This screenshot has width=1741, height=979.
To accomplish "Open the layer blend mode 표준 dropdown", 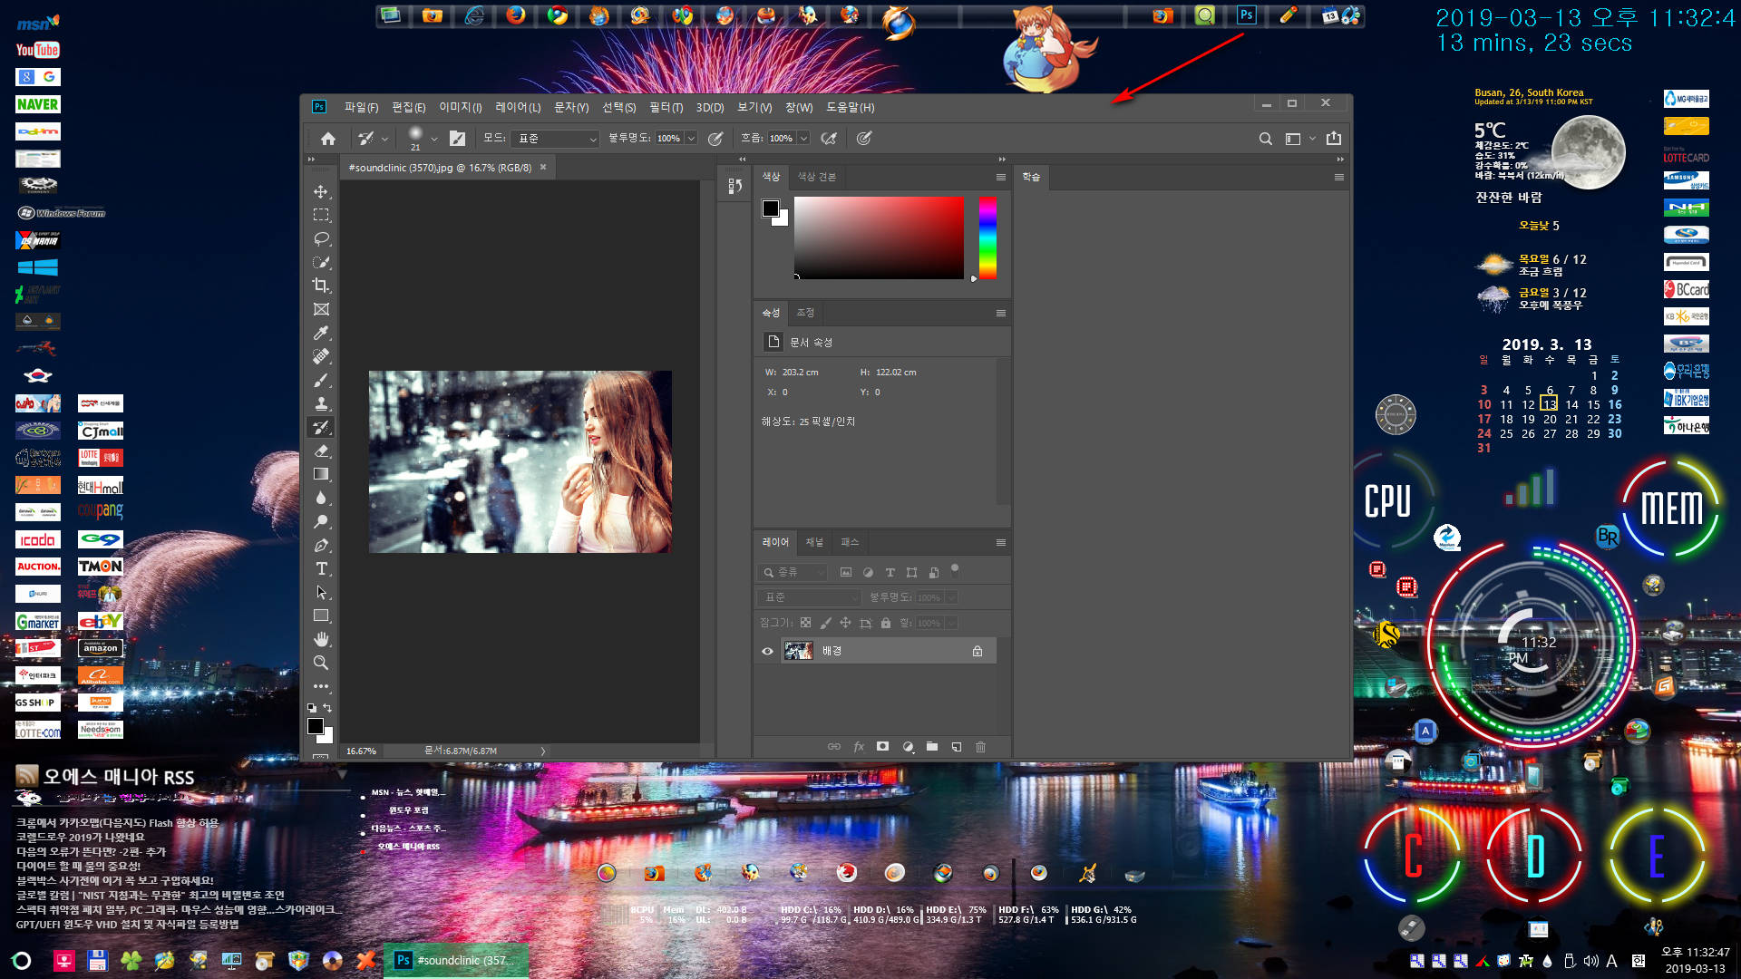I will [809, 597].
